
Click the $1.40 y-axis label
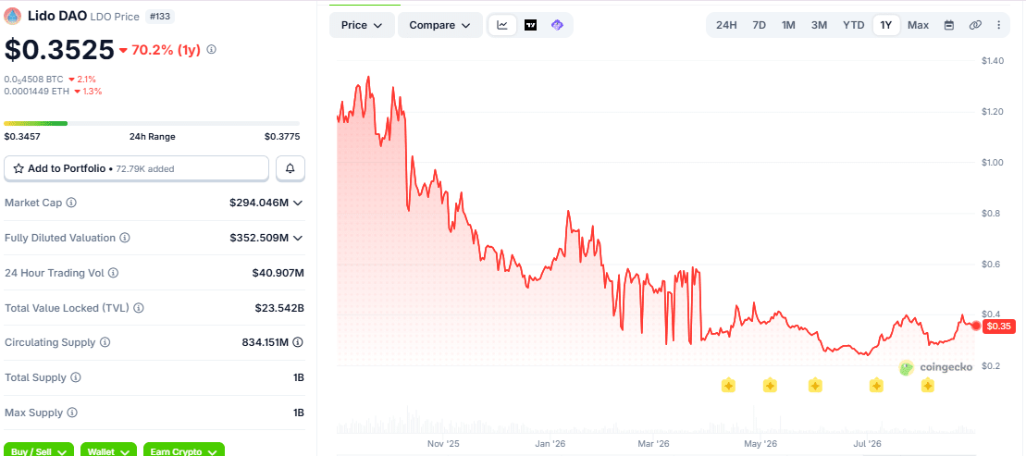(993, 61)
